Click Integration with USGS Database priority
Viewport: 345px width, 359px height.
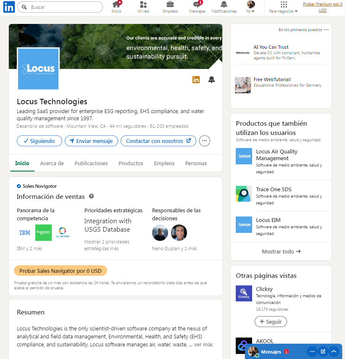(x=108, y=225)
